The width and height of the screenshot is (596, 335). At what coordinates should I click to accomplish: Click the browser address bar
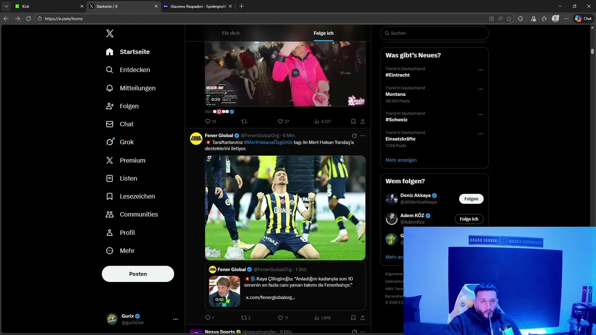pos(261,19)
